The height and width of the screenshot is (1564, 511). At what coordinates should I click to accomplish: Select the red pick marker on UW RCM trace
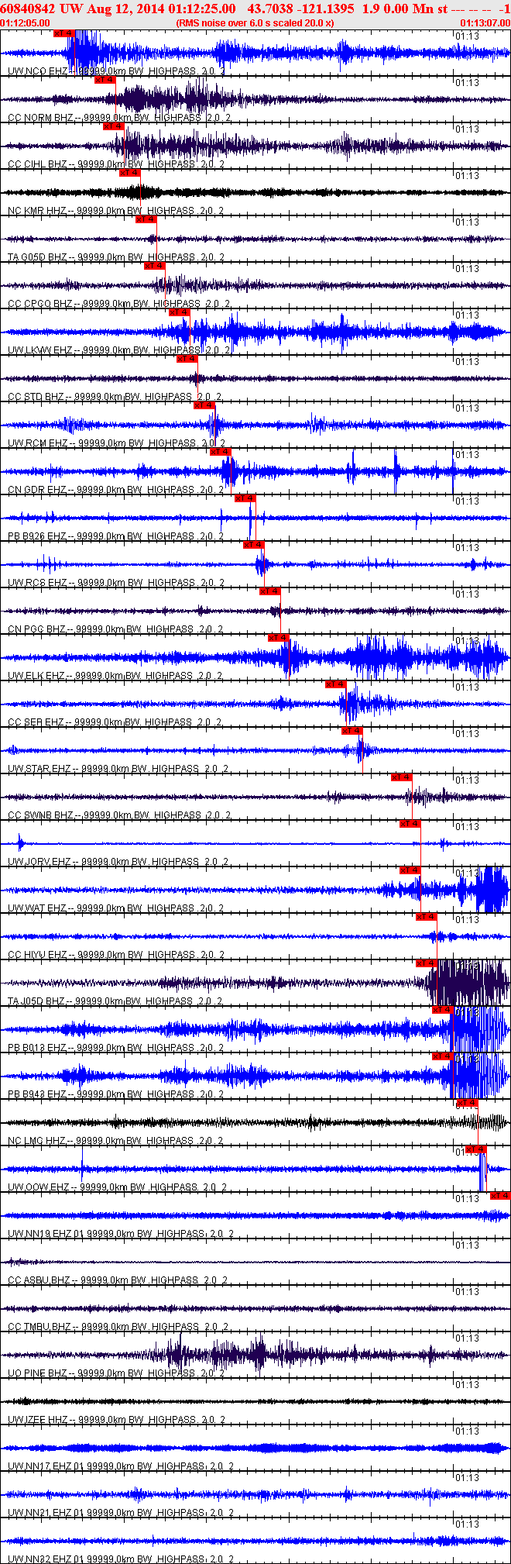coord(204,405)
